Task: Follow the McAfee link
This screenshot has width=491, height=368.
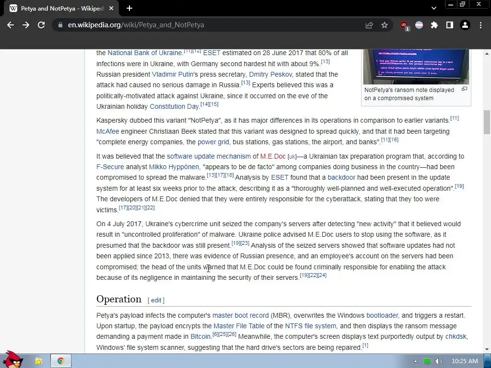Action: pyautogui.click(x=107, y=131)
